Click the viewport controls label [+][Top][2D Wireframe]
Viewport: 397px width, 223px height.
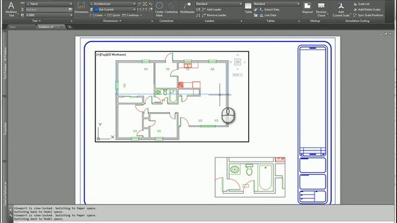click(111, 55)
